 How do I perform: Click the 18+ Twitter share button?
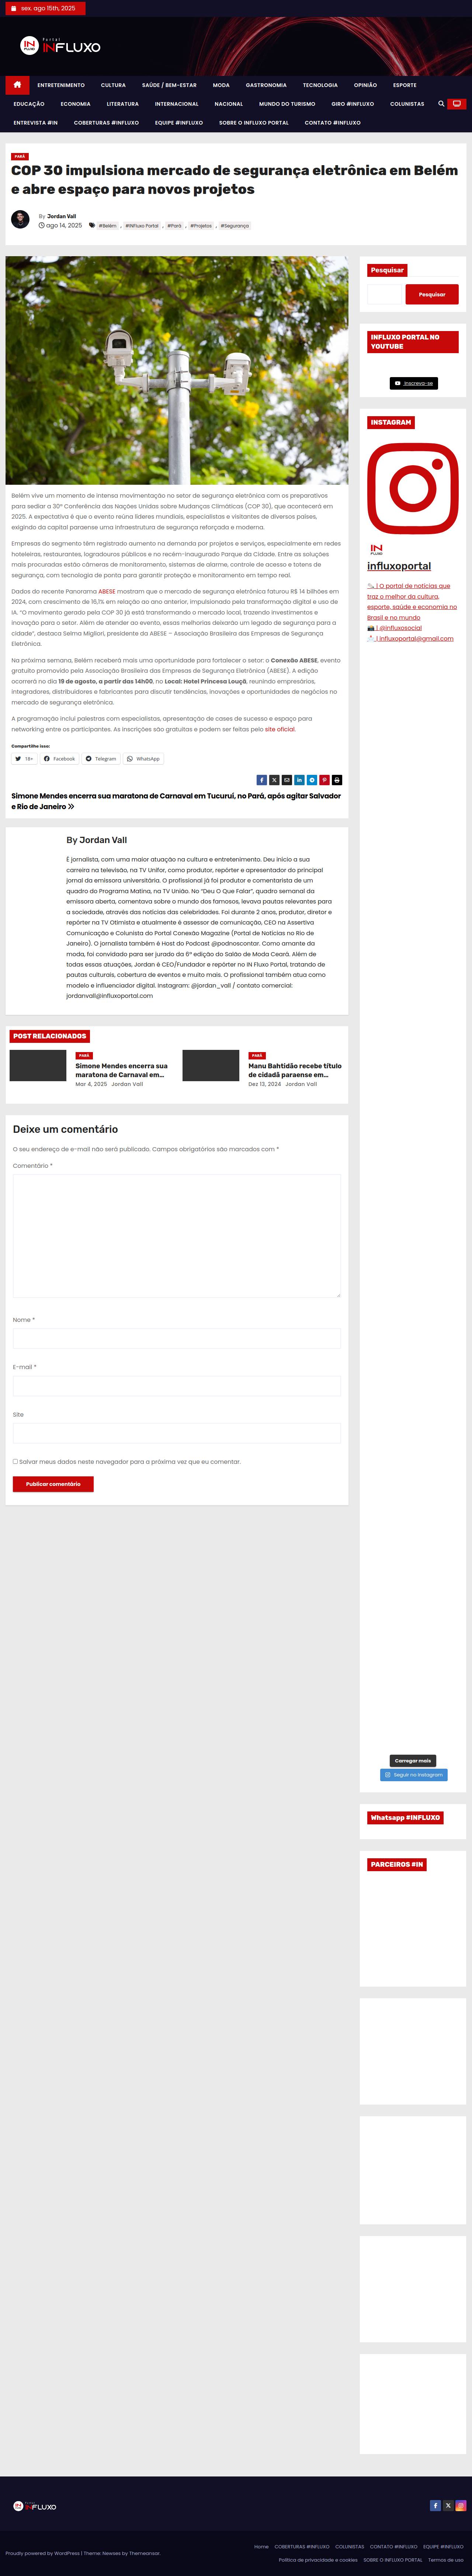click(x=24, y=759)
